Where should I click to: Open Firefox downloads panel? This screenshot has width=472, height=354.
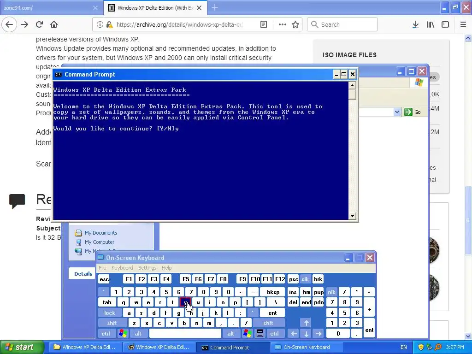click(415, 24)
